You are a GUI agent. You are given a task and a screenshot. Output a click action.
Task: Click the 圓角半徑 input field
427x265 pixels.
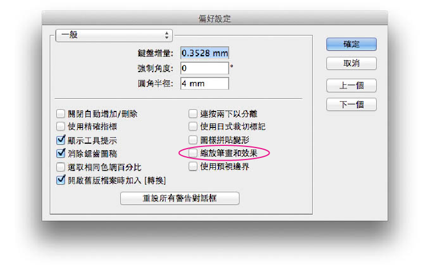click(204, 84)
